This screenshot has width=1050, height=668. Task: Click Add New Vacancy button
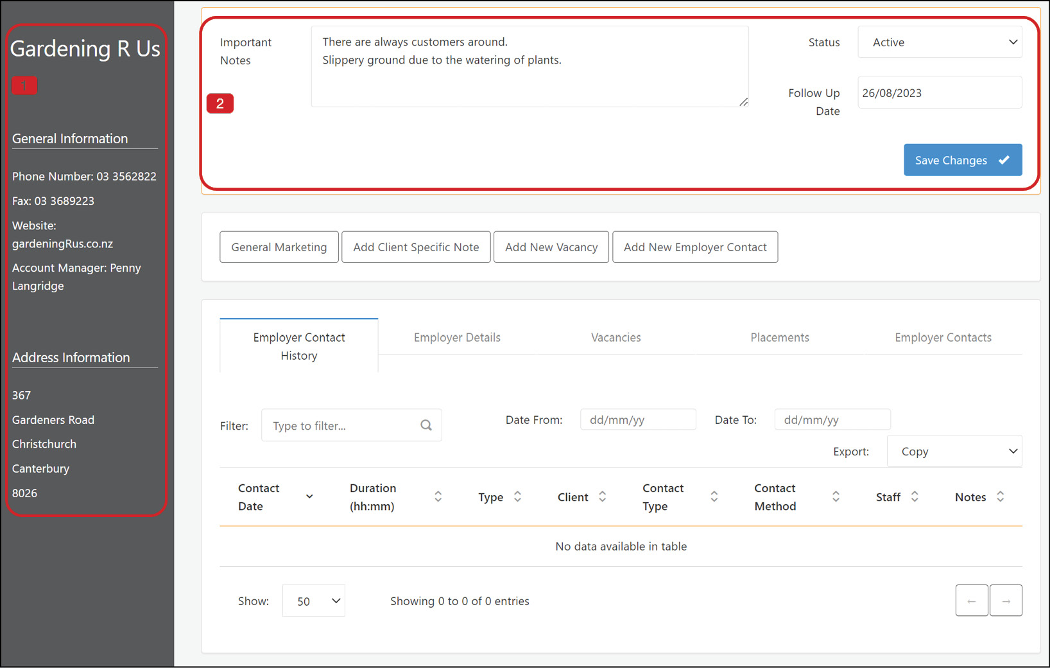point(551,247)
